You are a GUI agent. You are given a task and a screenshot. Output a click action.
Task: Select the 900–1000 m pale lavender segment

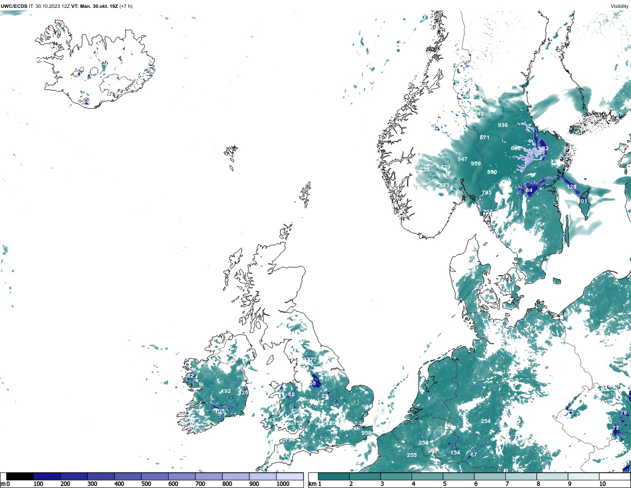[263, 477]
